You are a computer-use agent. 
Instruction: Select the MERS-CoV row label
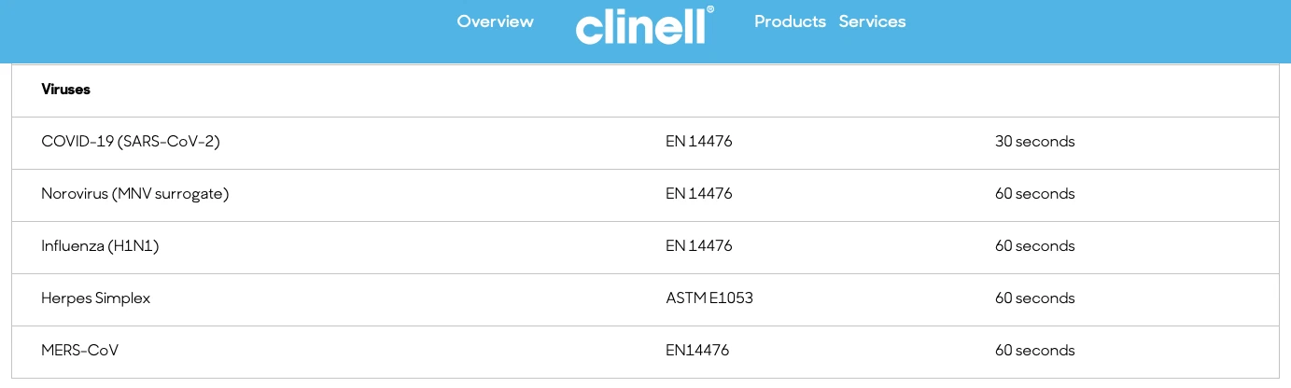pos(79,351)
